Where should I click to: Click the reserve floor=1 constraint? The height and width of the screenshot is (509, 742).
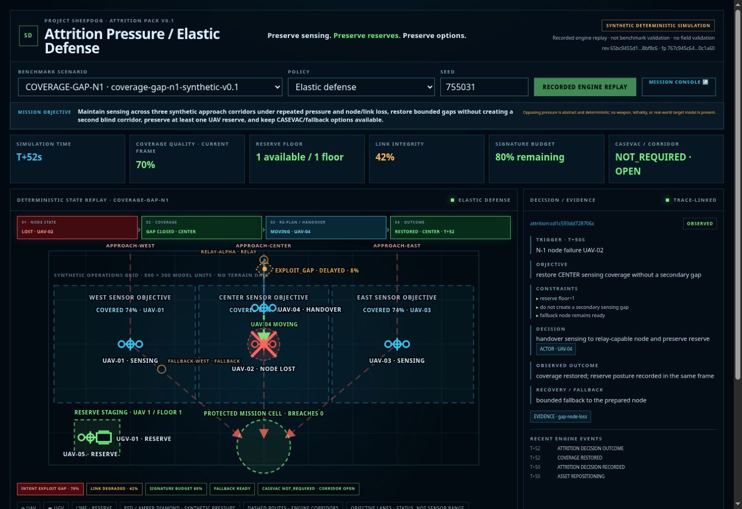coord(557,298)
